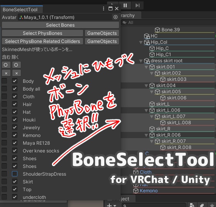216x207 pixels.
Task: Collapse skirt_R.007 in Hierarchy
Action: pos(152,141)
